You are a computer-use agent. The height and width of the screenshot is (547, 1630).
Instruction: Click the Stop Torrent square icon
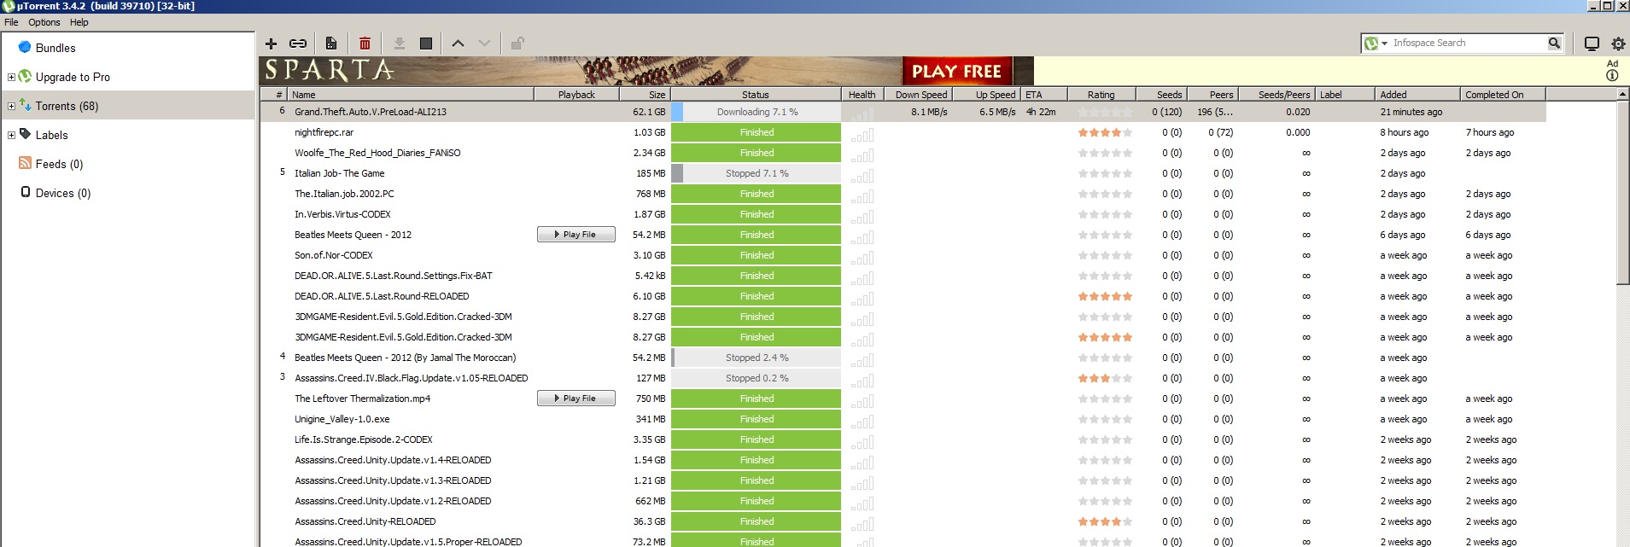(426, 44)
